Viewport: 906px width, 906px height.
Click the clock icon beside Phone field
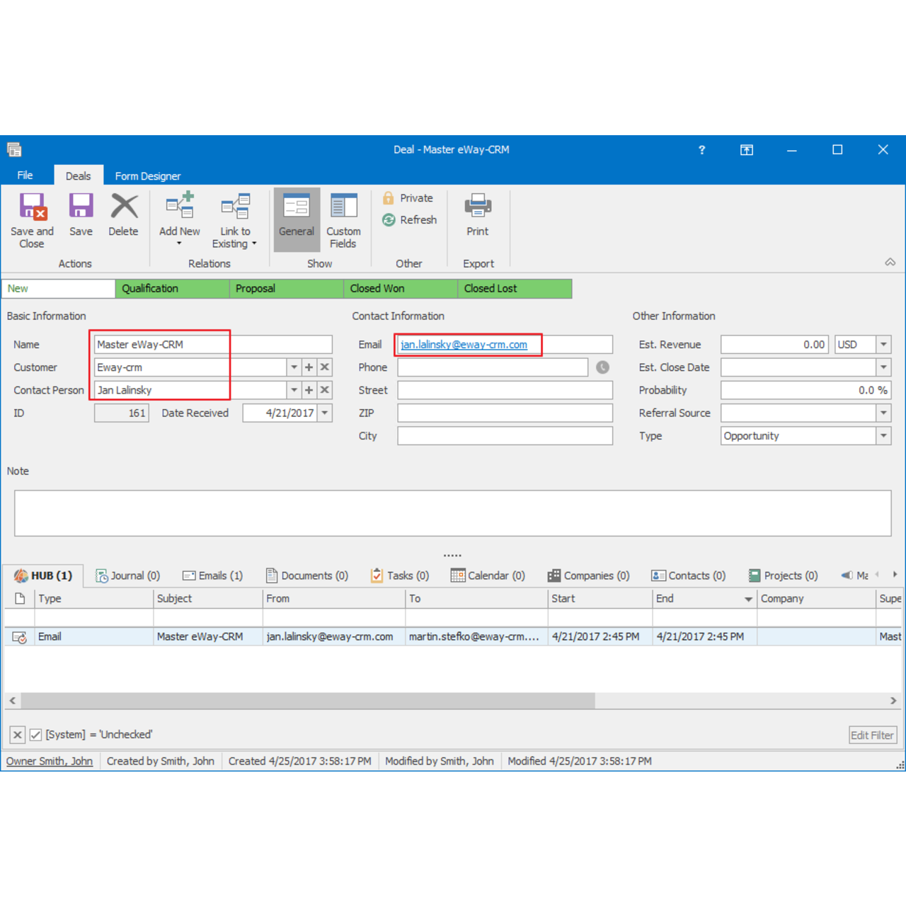602,367
